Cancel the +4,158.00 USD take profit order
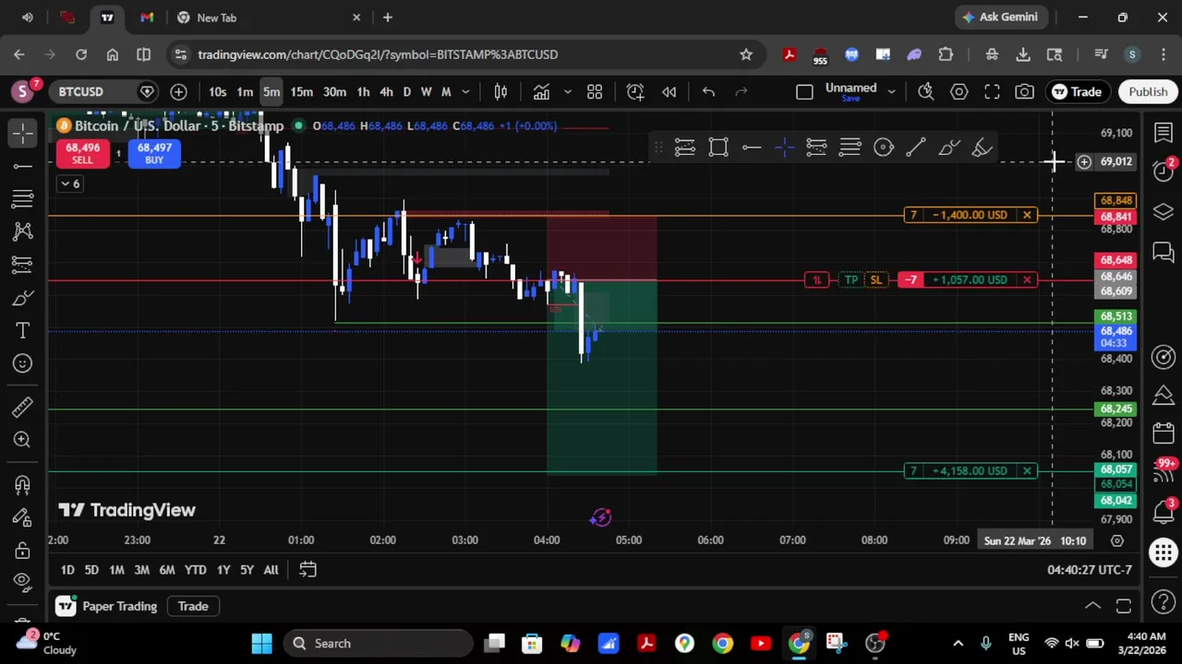1182x664 pixels. (1027, 471)
